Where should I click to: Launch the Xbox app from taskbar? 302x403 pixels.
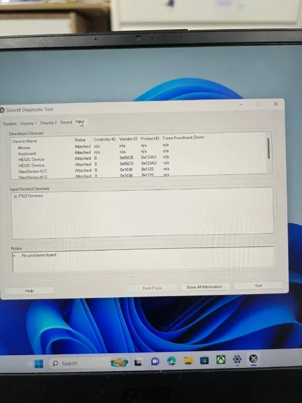coord(220,359)
